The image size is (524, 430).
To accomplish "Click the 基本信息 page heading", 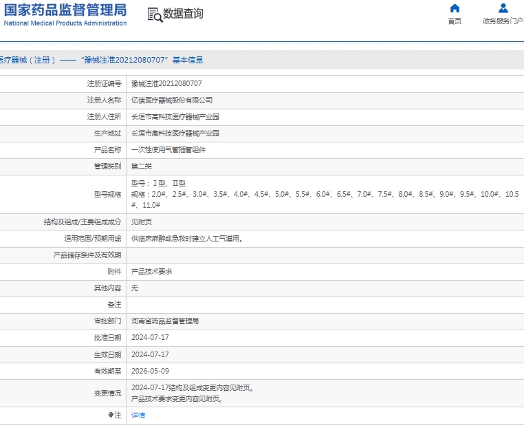I will tap(188, 60).
